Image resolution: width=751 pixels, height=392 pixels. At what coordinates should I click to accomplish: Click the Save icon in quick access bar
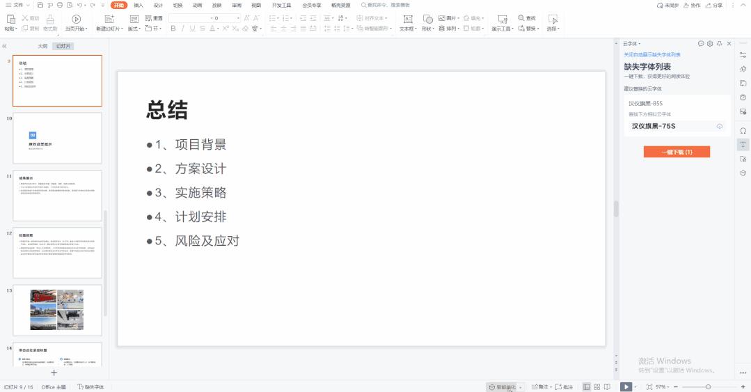pos(40,6)
